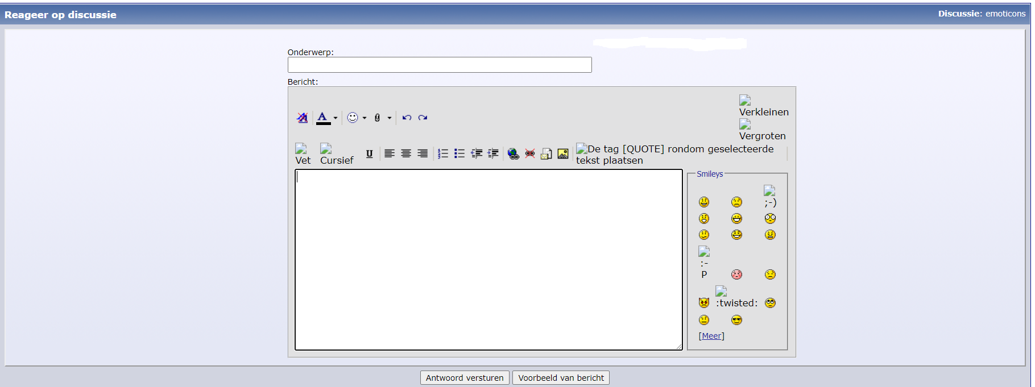The height and width of the screenshot is (387, 1035).
Task: Click the underline formatting button
Action: coord(369,153)
